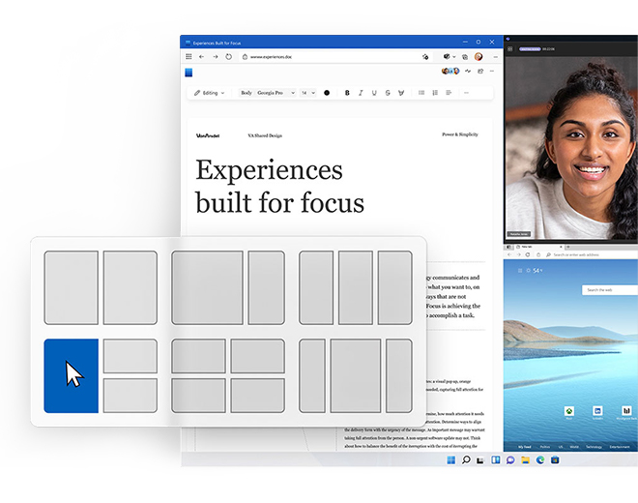638x503 pixels.
Task: Refresh the browser page
Action: click(228, 57)
